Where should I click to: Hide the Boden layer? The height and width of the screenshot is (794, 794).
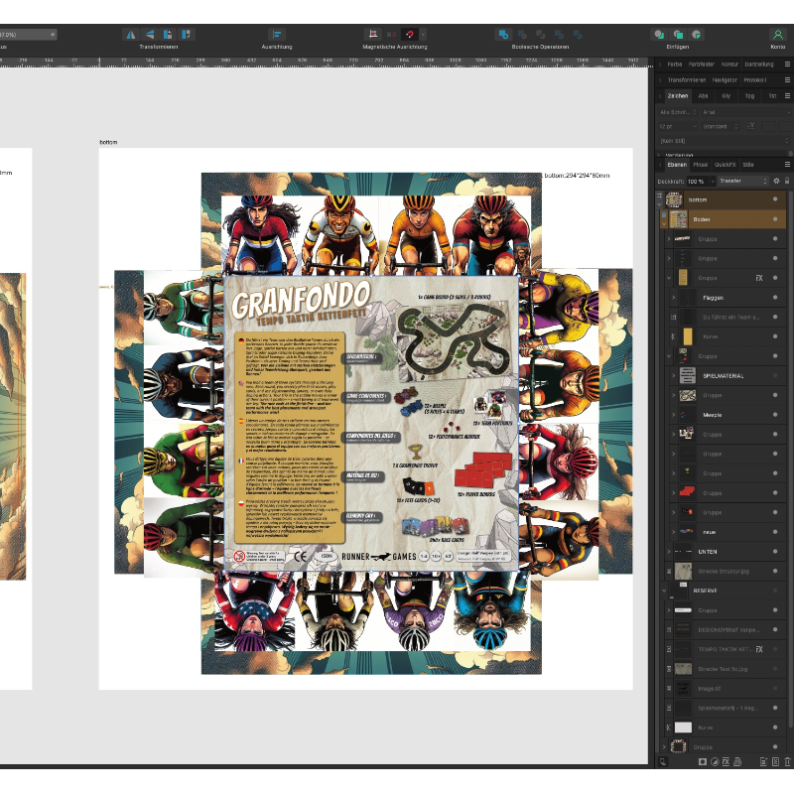click(775, 219)
